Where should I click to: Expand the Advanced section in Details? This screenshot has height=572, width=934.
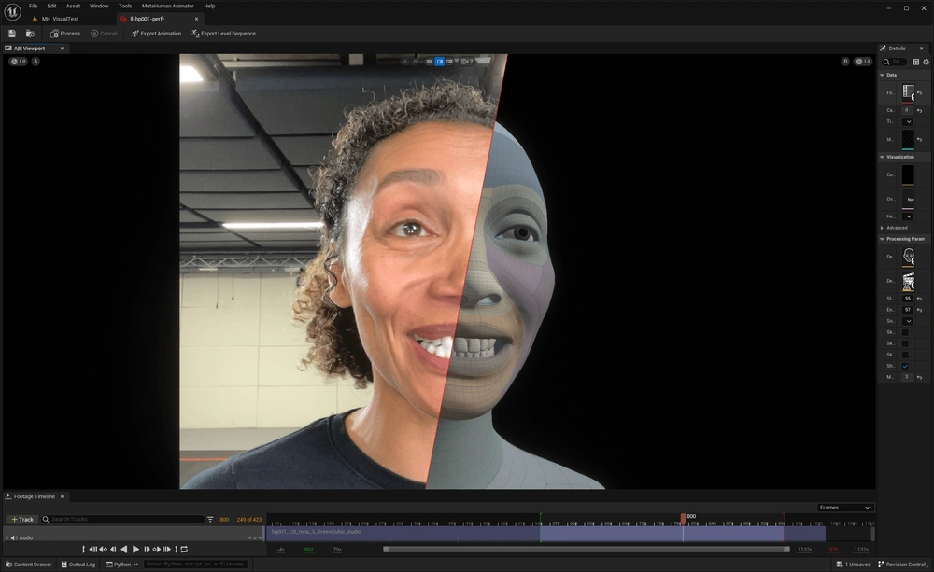click(896, 228)
